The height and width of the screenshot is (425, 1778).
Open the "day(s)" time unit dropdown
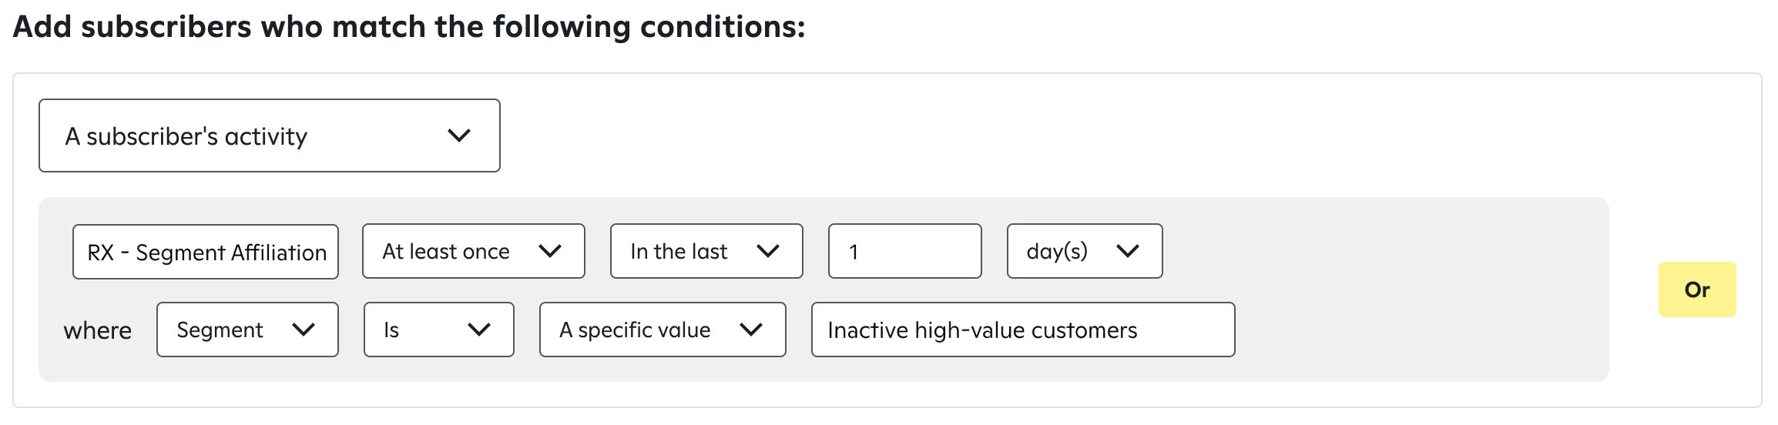click(x=1084, y=251)
